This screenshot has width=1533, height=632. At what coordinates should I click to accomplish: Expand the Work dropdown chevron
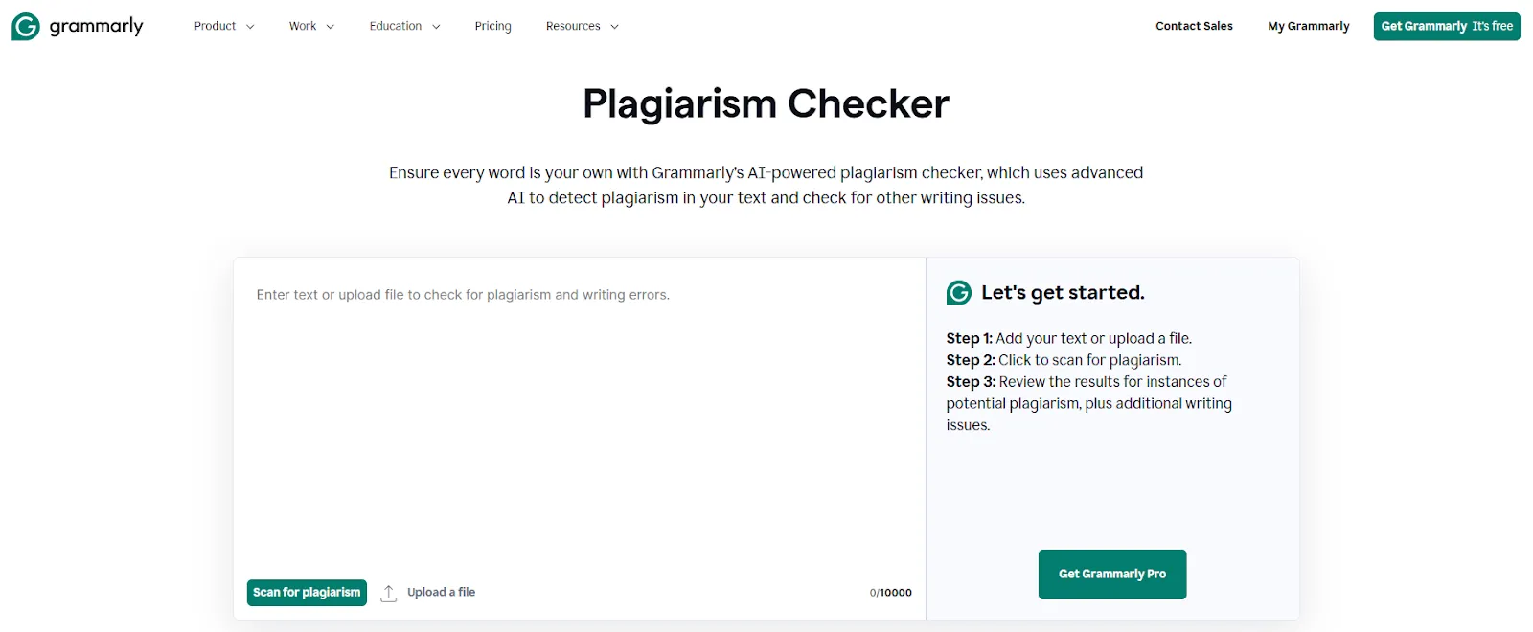331,27
